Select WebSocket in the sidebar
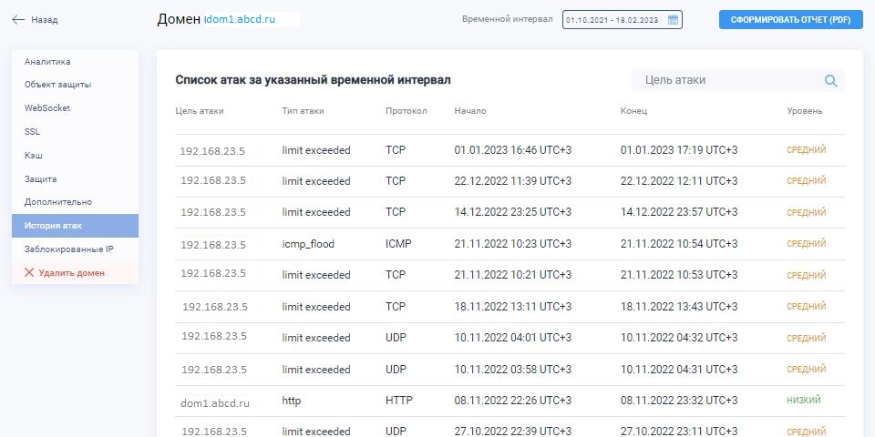The width and height of the screenshot is (875, 437). pos(47,108)
